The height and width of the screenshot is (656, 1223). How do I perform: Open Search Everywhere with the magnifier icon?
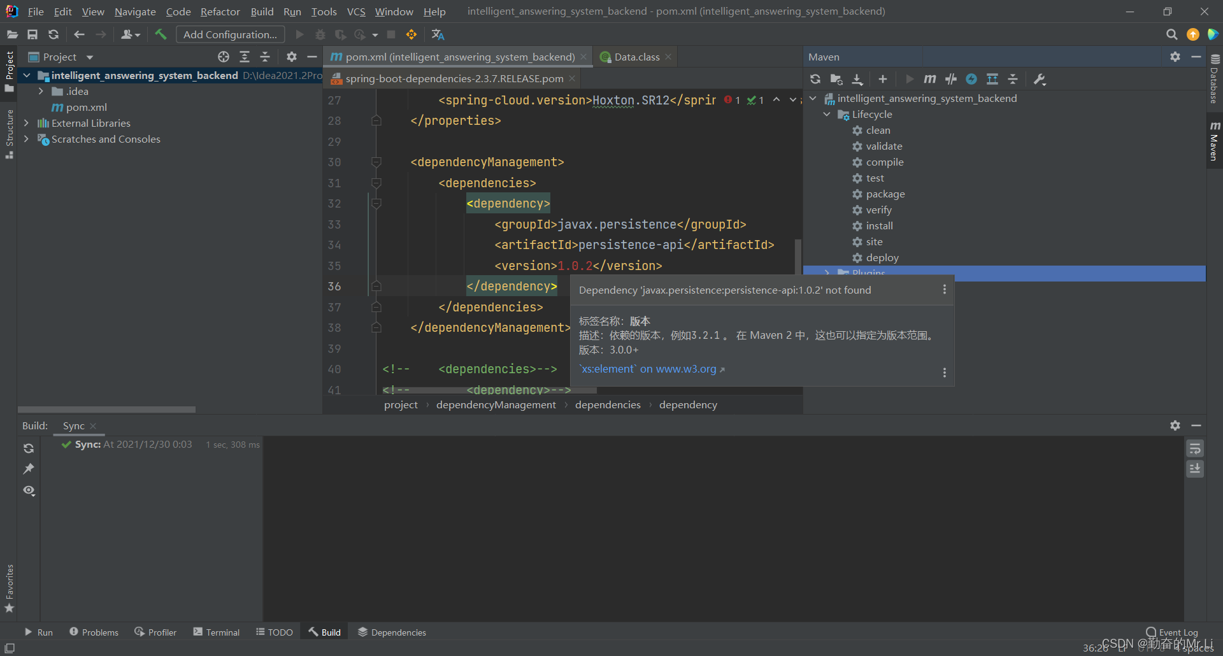click(x=1171, y=34)
